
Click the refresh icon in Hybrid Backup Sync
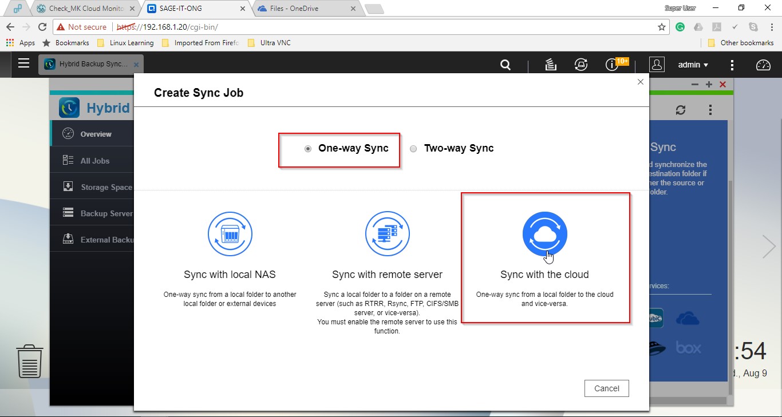click(x=681, y=110)
